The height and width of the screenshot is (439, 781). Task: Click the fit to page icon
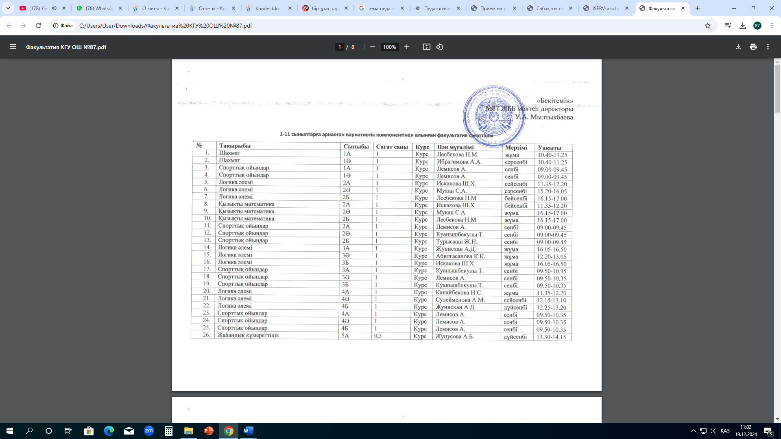coord(426,47)
